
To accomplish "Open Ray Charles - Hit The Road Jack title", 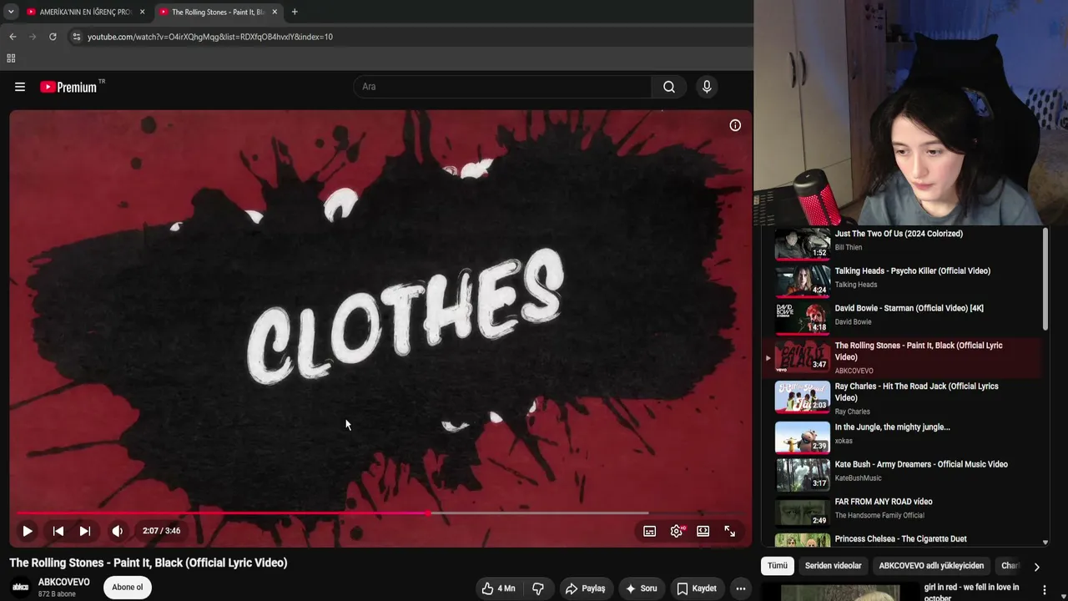I will [917, 392].
